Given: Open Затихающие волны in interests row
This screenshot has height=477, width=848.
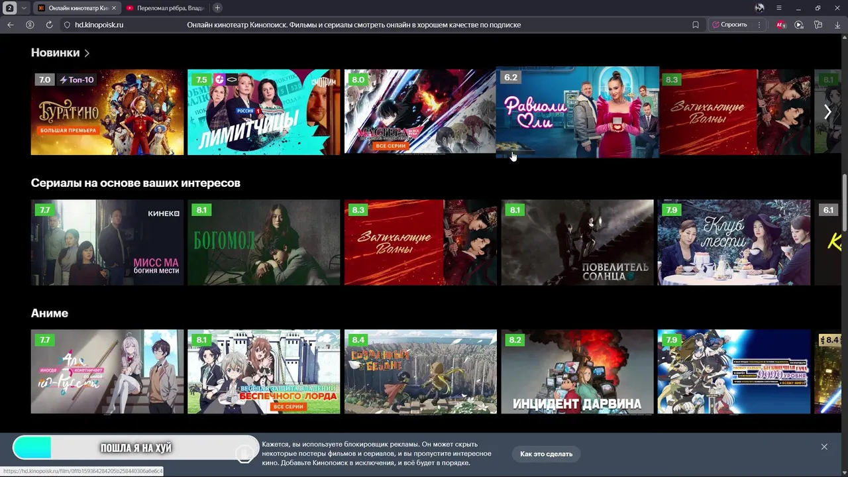Looking at the screenshot, I should (x=421, y=242).
